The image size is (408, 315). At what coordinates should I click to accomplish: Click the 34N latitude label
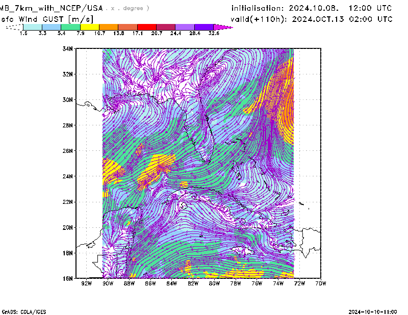[x=68, y=48]
